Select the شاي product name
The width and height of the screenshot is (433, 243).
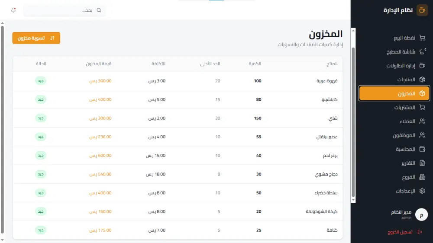[333, 118]
